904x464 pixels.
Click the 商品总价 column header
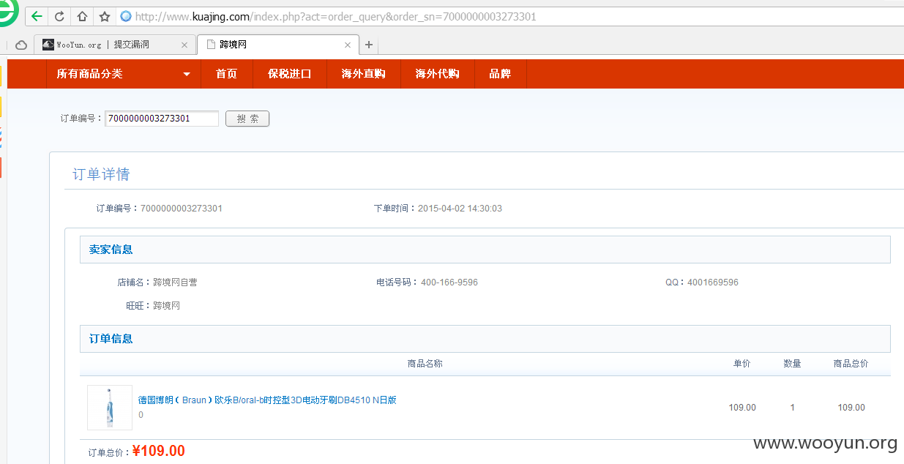[x=851, y=364]
